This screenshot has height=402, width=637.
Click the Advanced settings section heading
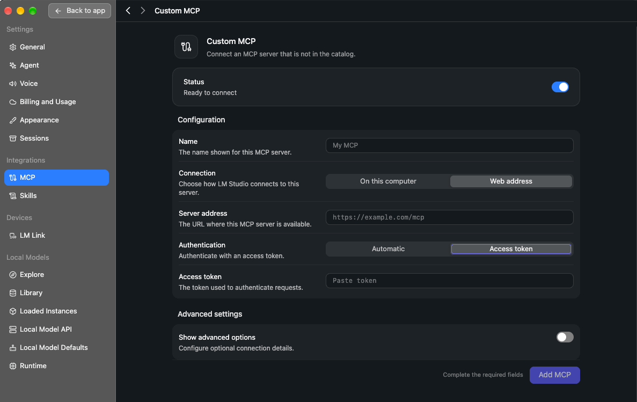coord(210,314)
